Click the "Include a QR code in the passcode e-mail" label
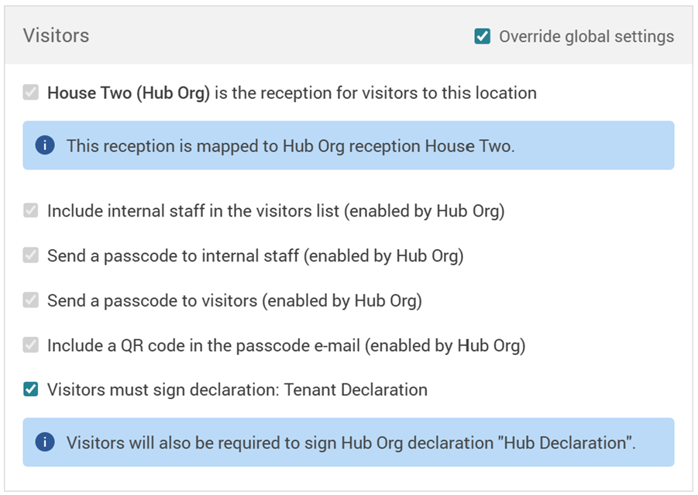This screenshot has width=698, height=495. pyautogui.click(x=286, y=346)
